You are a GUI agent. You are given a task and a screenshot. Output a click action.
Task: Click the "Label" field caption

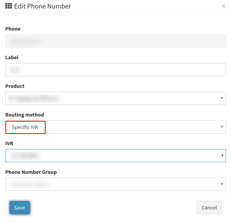pos(12,57)
